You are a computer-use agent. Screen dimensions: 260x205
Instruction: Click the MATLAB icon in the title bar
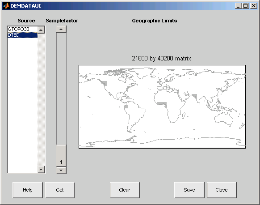click(6, 6)
